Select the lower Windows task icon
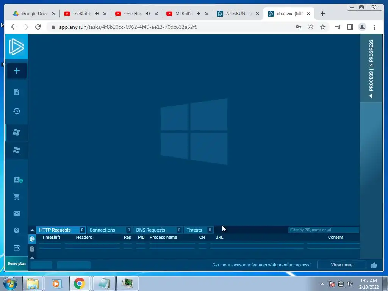 click(17, 150)
